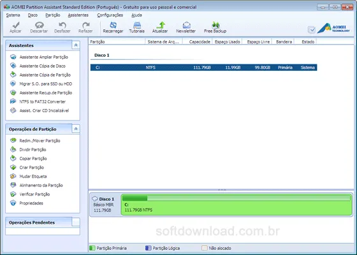Collapse the Operações de Partição panel

pos(76,129)
